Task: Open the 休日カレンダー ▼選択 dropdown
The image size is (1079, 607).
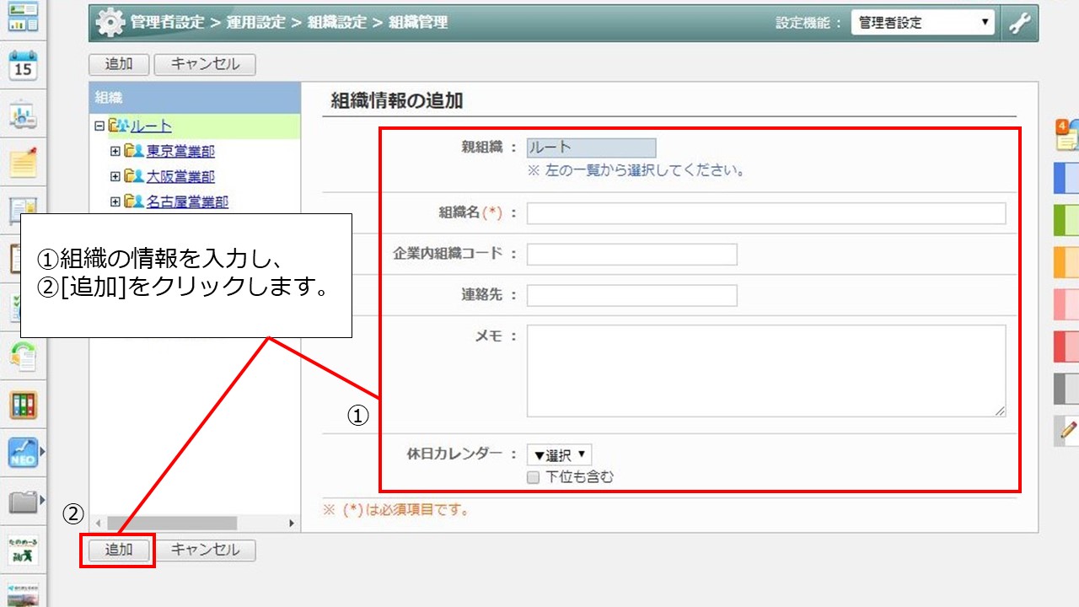Action: point(559,455)
